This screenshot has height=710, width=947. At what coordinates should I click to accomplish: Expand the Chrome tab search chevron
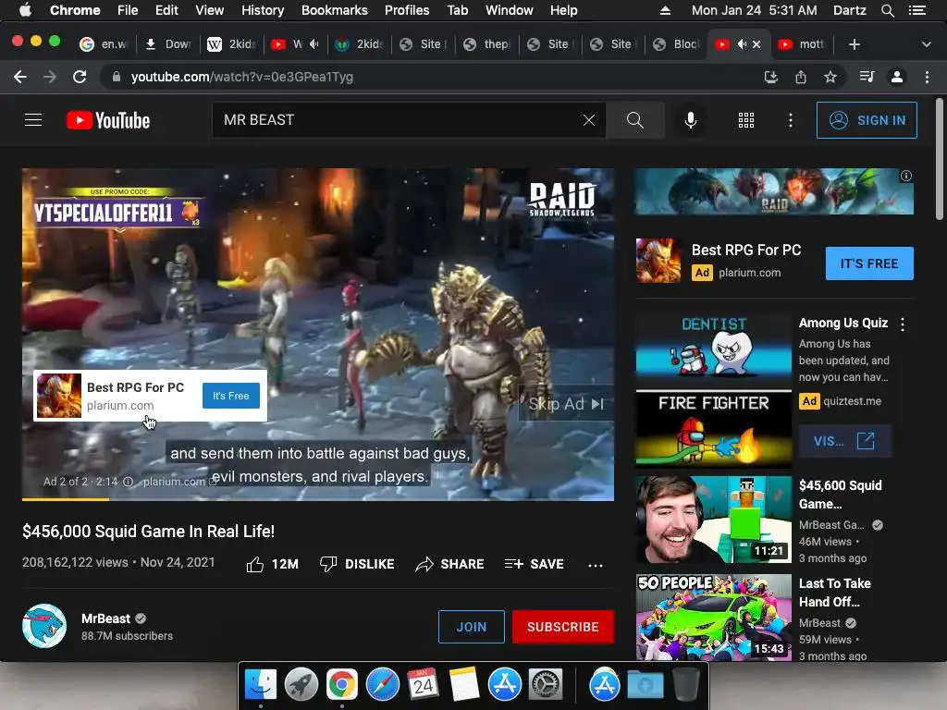pyautogui.click(x=926, y=44)
